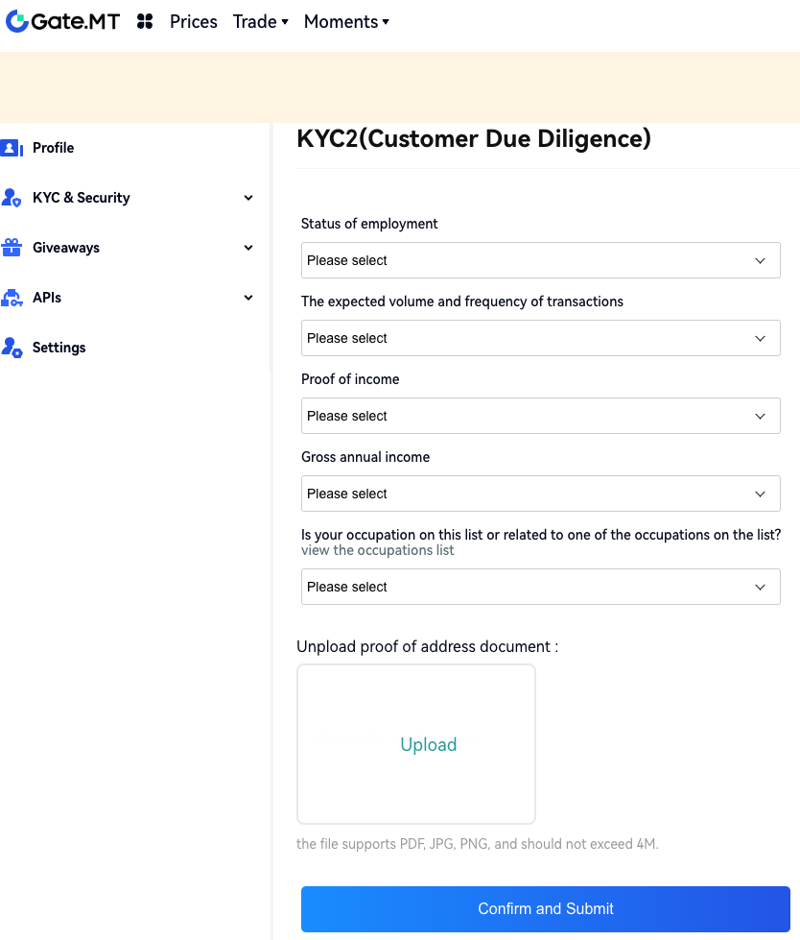Open the occupation list question dropdown
This screenshot has height=940, width=800.
540,587
